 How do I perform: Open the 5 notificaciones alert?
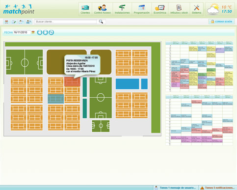(217, 188)
